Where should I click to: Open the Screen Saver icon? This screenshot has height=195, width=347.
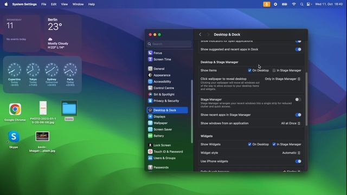150,129
